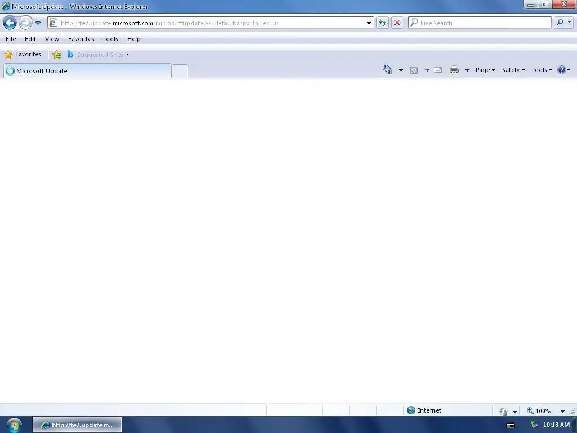Refresh the page with green arrows icon

(383, 23)
